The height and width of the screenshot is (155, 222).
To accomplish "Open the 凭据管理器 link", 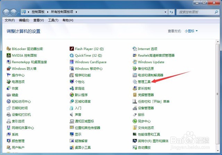I will point(146,95).
